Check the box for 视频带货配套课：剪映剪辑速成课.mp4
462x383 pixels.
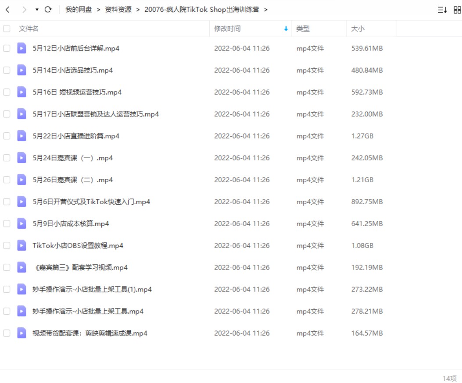click(x=7, y=333)
